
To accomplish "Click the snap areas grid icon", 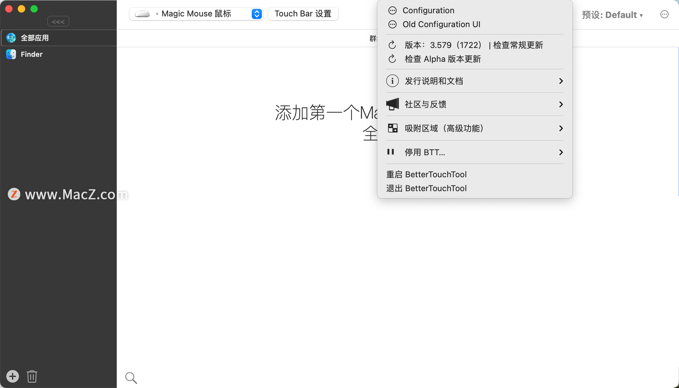I will pyautogui.click(x=393, y=128).
